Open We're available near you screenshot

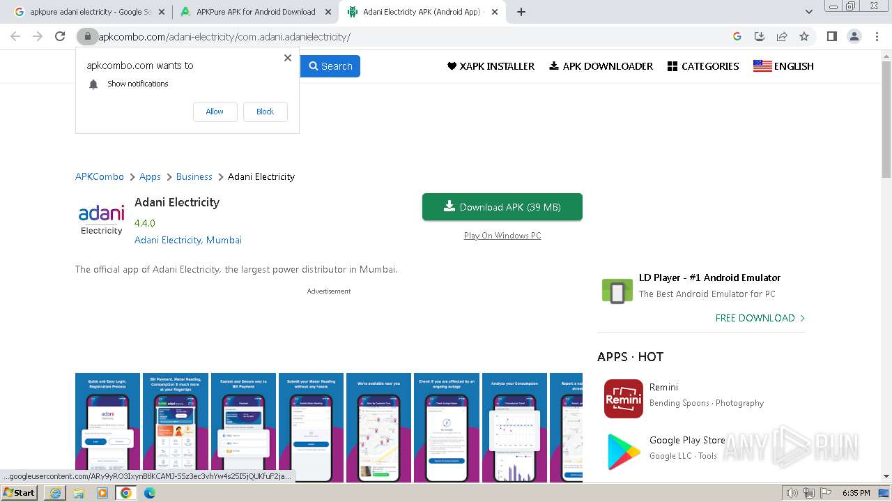click(x=378, y=427)
